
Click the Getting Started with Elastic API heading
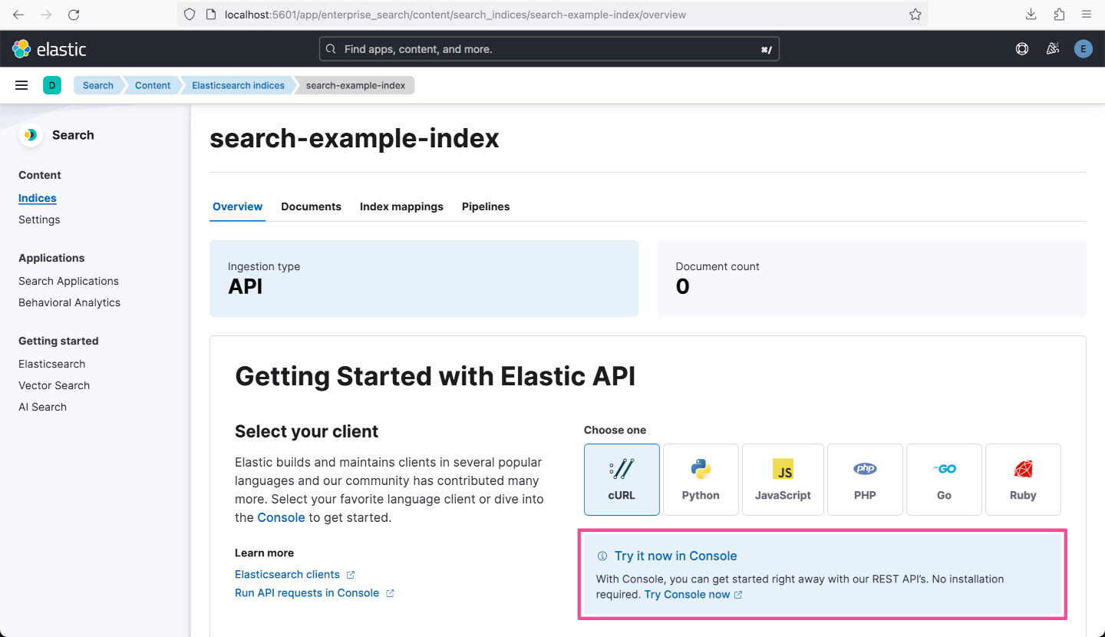tap(435, 376)
